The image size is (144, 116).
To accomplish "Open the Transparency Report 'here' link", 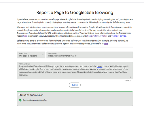I will (25, 36).
